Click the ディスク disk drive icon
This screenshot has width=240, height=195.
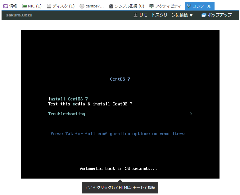[x=49, y=6]
